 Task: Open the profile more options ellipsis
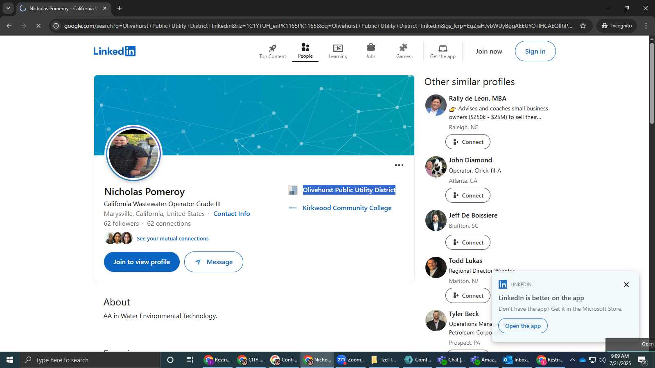[399, 165]
